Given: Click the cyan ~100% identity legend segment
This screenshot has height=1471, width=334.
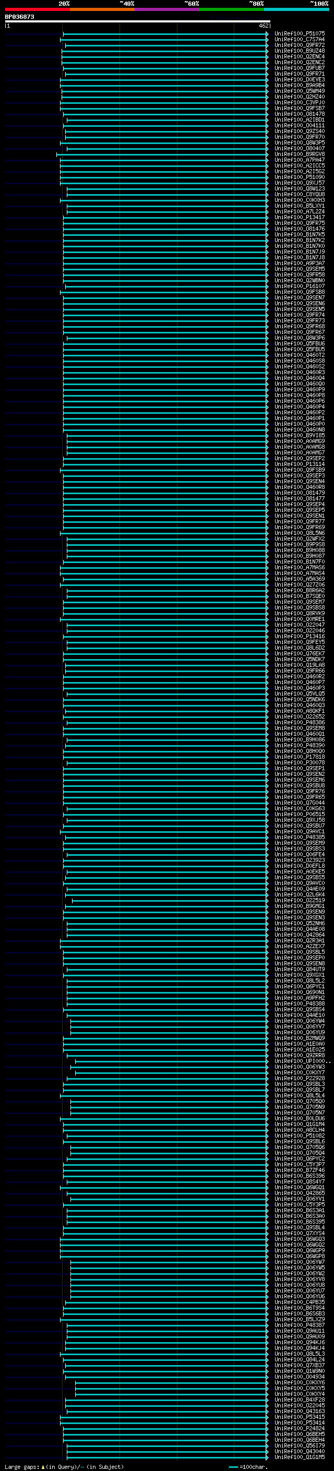Looking at the screenshot, I should 296,9.
